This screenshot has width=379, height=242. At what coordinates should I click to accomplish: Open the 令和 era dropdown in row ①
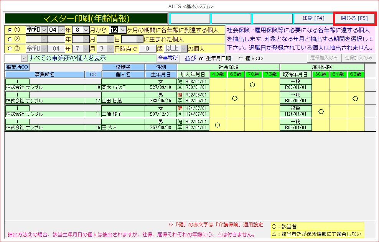coord(43,30)
